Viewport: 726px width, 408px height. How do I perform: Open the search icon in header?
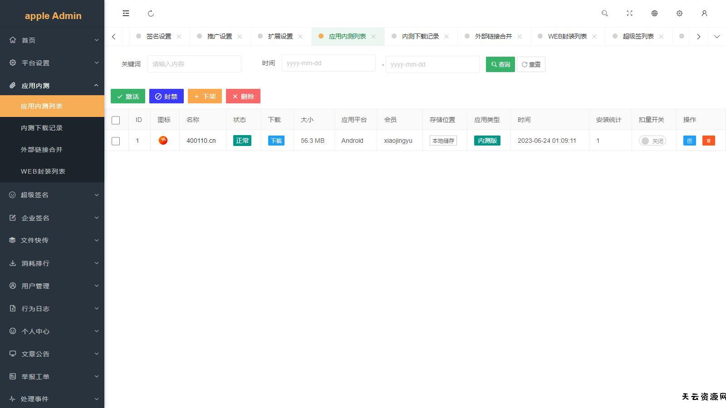604,14
